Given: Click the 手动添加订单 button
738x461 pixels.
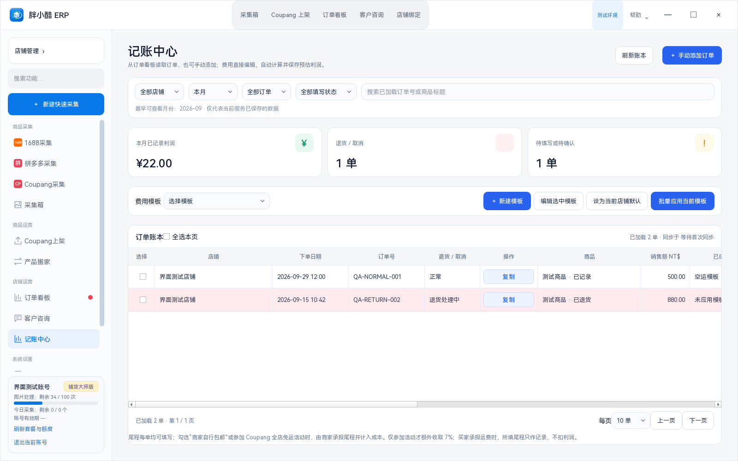Looking at the screenshot, I should 692,55.
